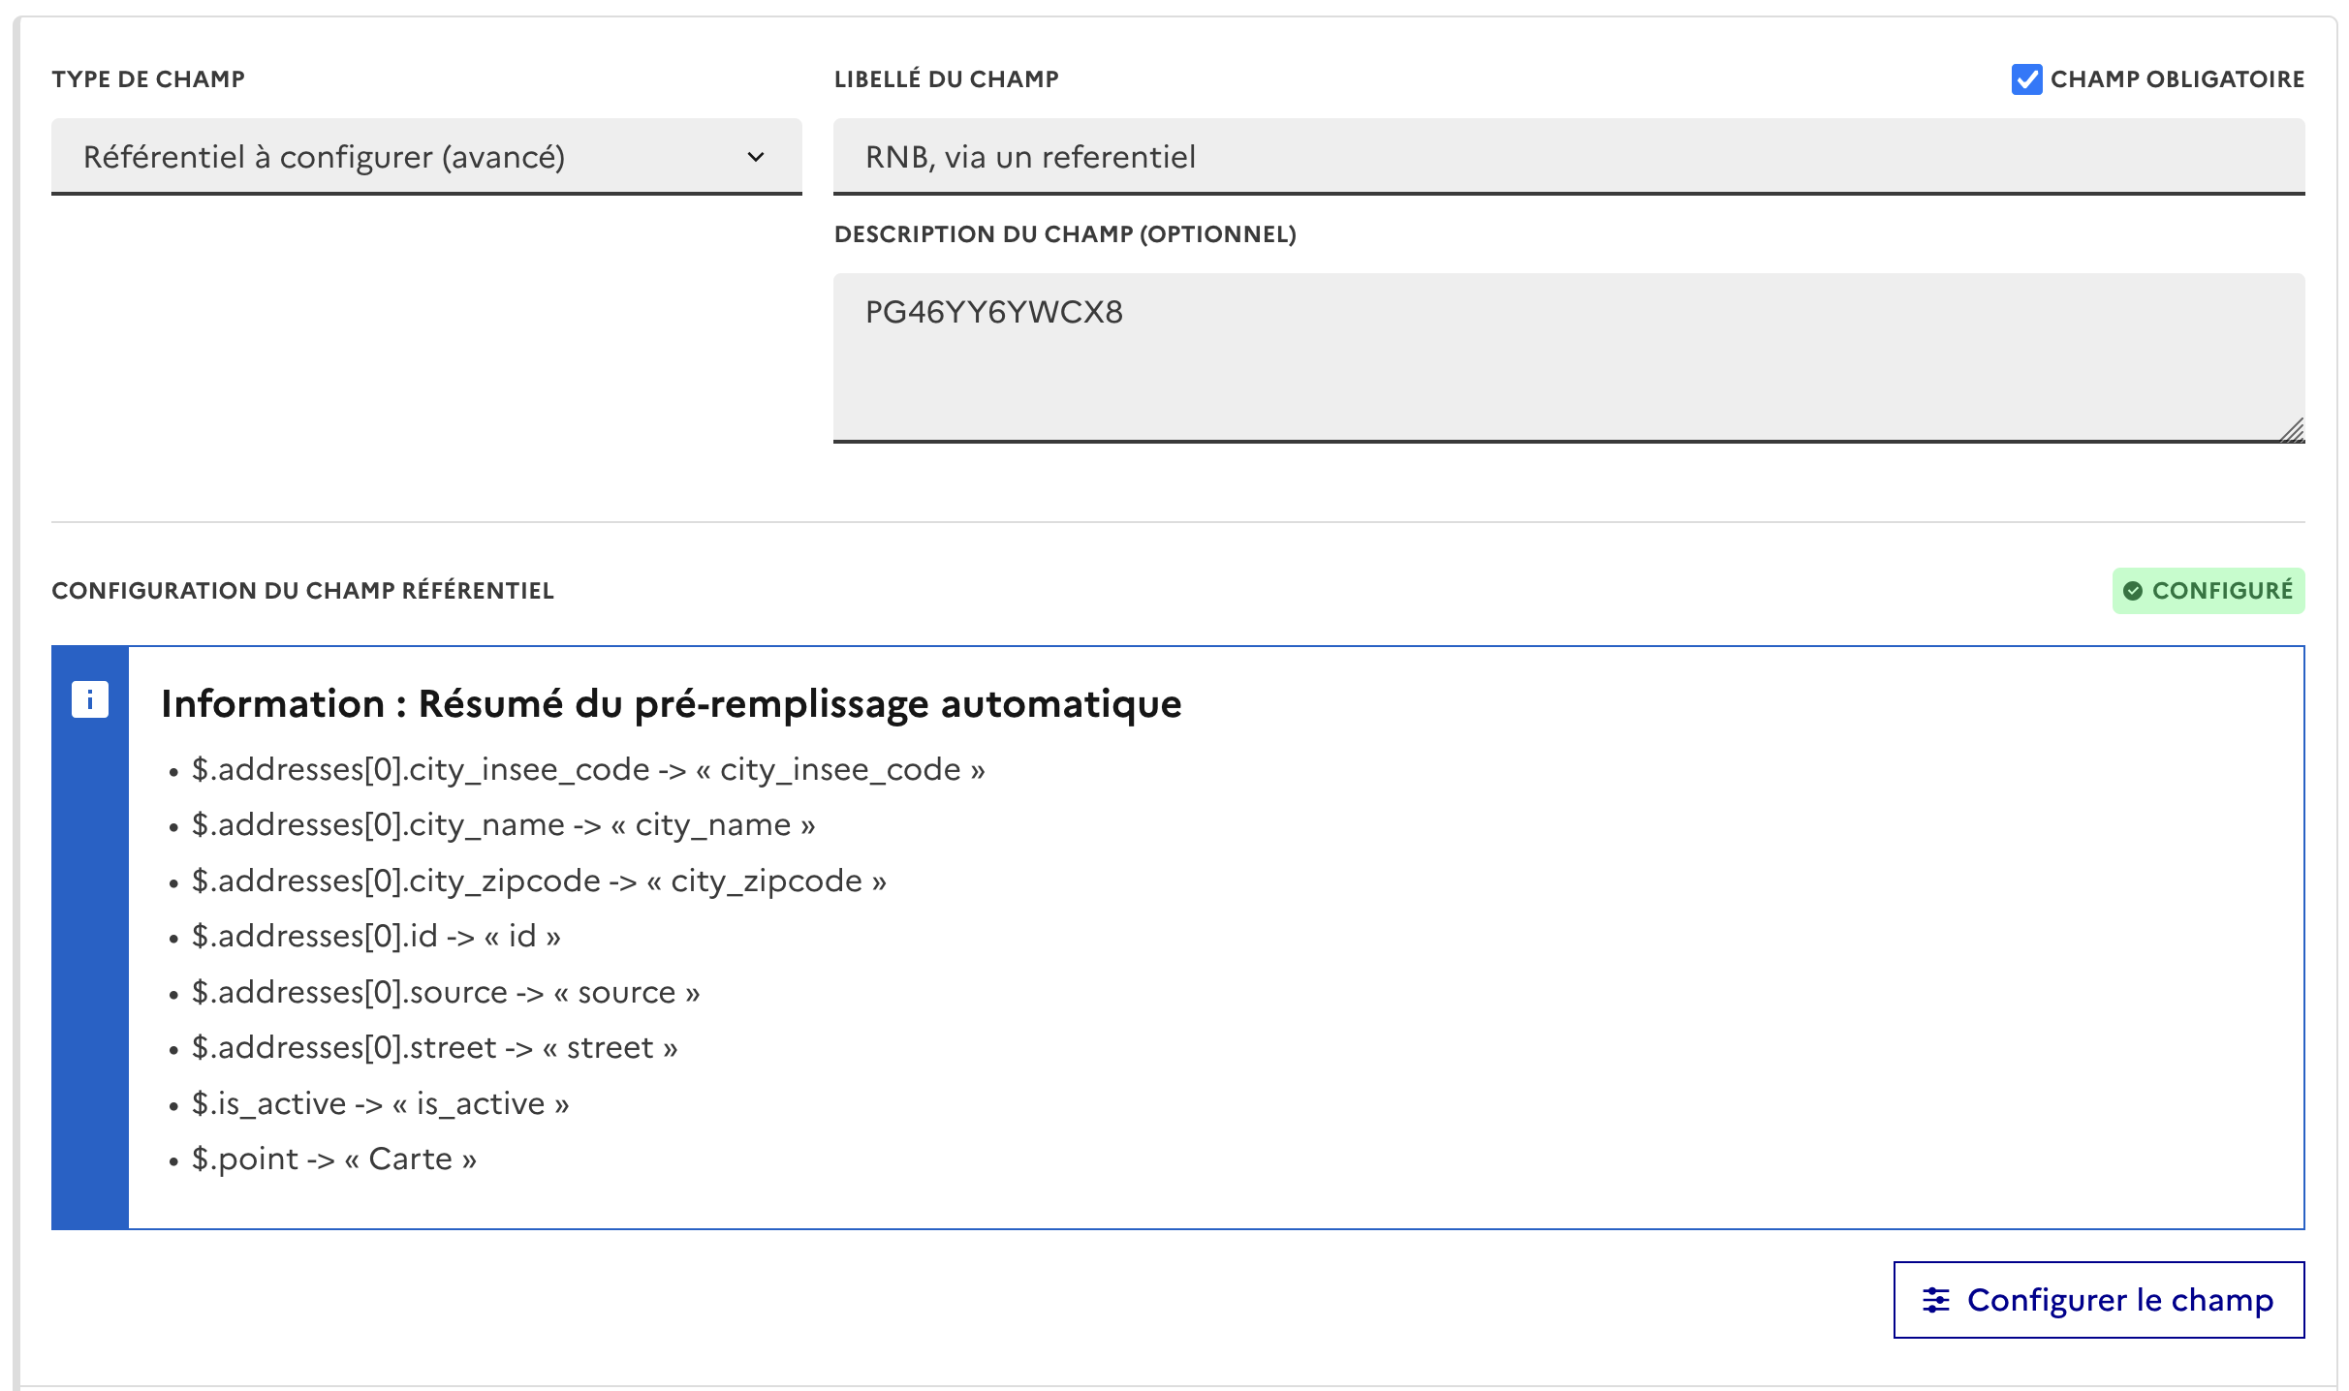
Task: Click the textarea resize handle corner
Action: (2292, 430)
